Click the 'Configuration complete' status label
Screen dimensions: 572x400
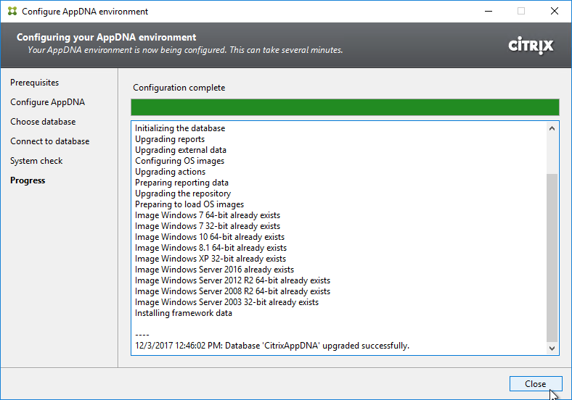pos(179,88)
